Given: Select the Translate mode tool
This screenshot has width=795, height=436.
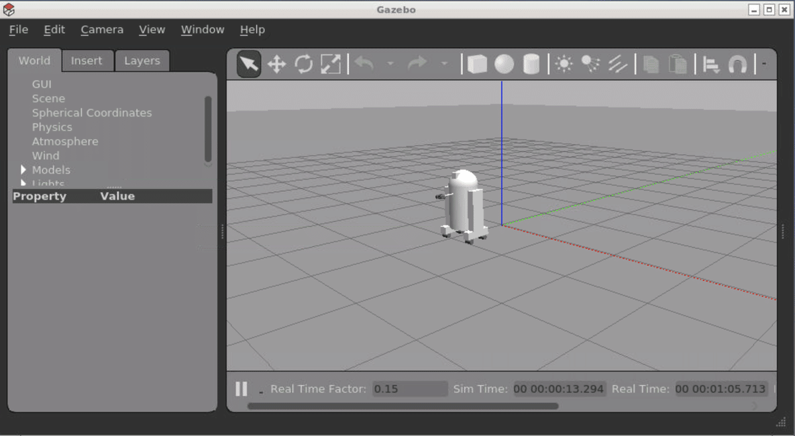Looking at the screenshot, I should coord(276,64).
